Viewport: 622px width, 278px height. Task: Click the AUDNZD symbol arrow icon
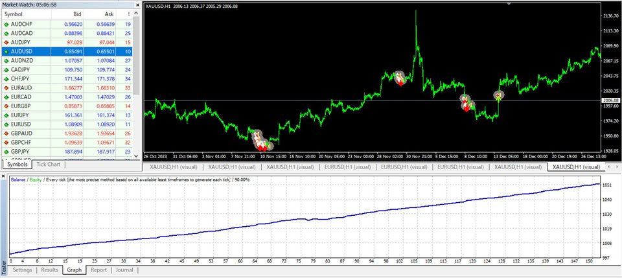point(6,61)
